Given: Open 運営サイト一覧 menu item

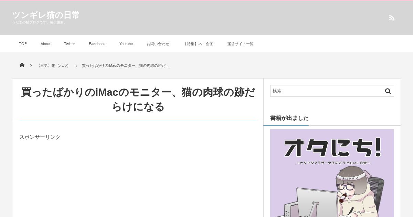Looking at the screenshot, I should pos(240,44).
